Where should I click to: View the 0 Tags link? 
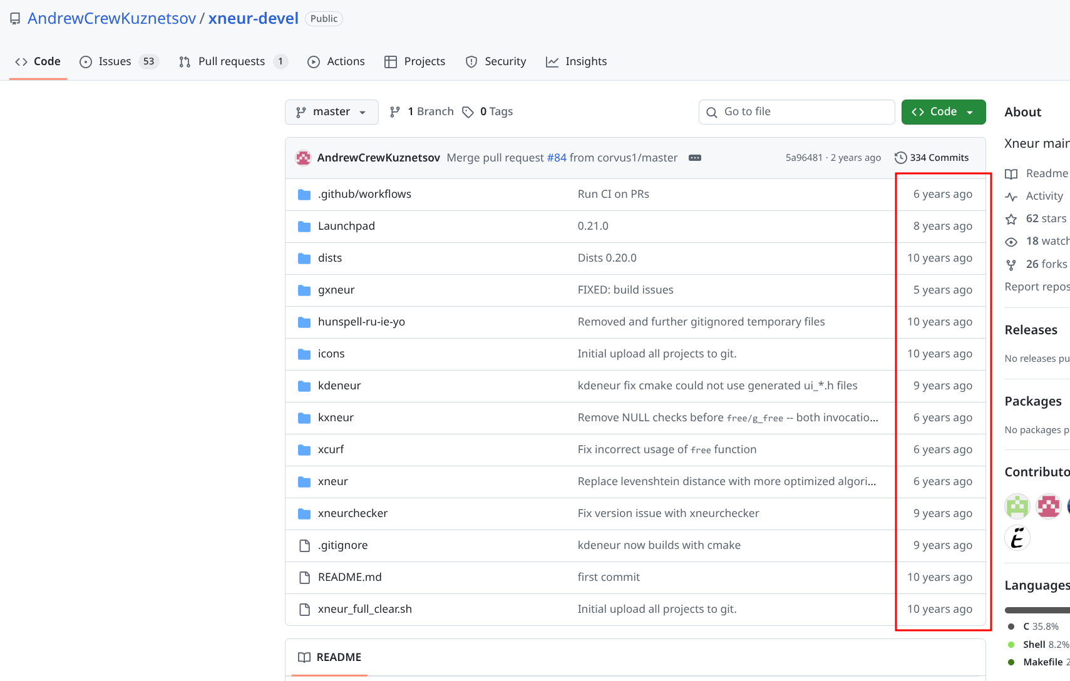tap(488, 111)
